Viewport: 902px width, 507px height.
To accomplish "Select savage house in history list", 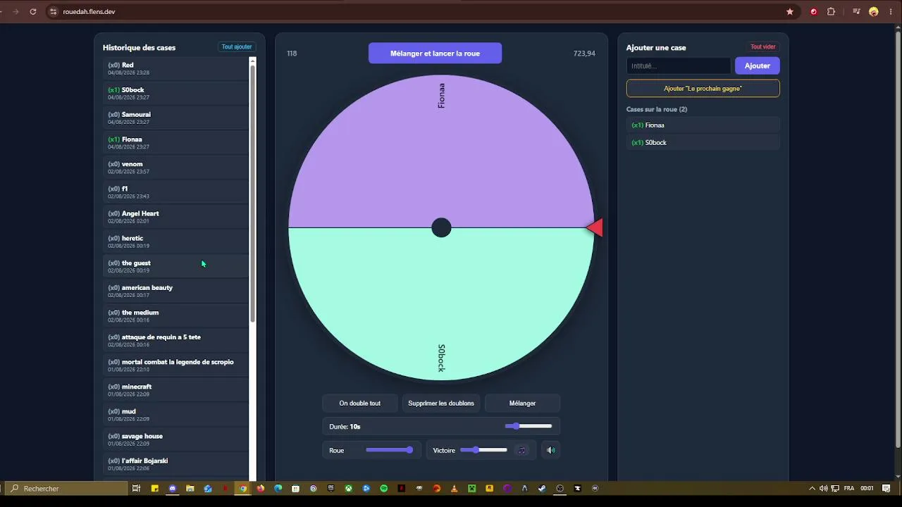I will pos(175,439).
